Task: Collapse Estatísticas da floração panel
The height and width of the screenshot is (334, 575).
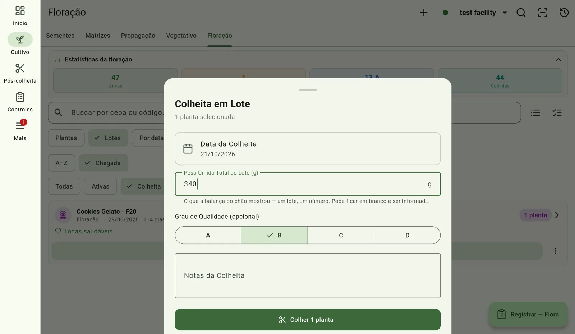Action: pos(558,59)
